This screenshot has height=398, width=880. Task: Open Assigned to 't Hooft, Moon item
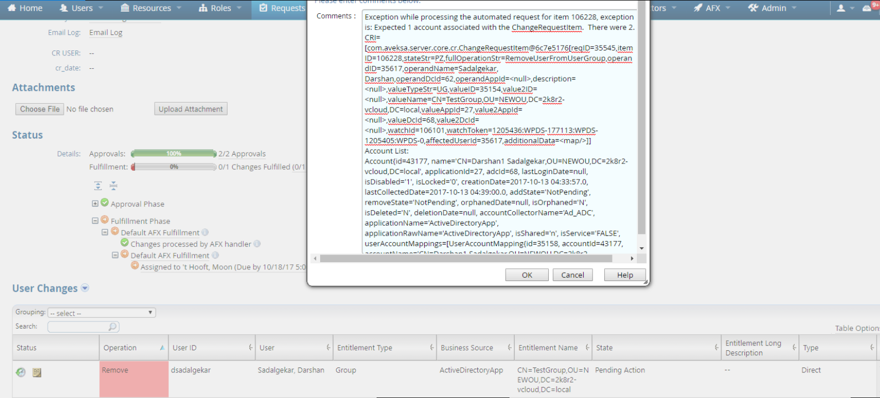(x=223, y=267)
